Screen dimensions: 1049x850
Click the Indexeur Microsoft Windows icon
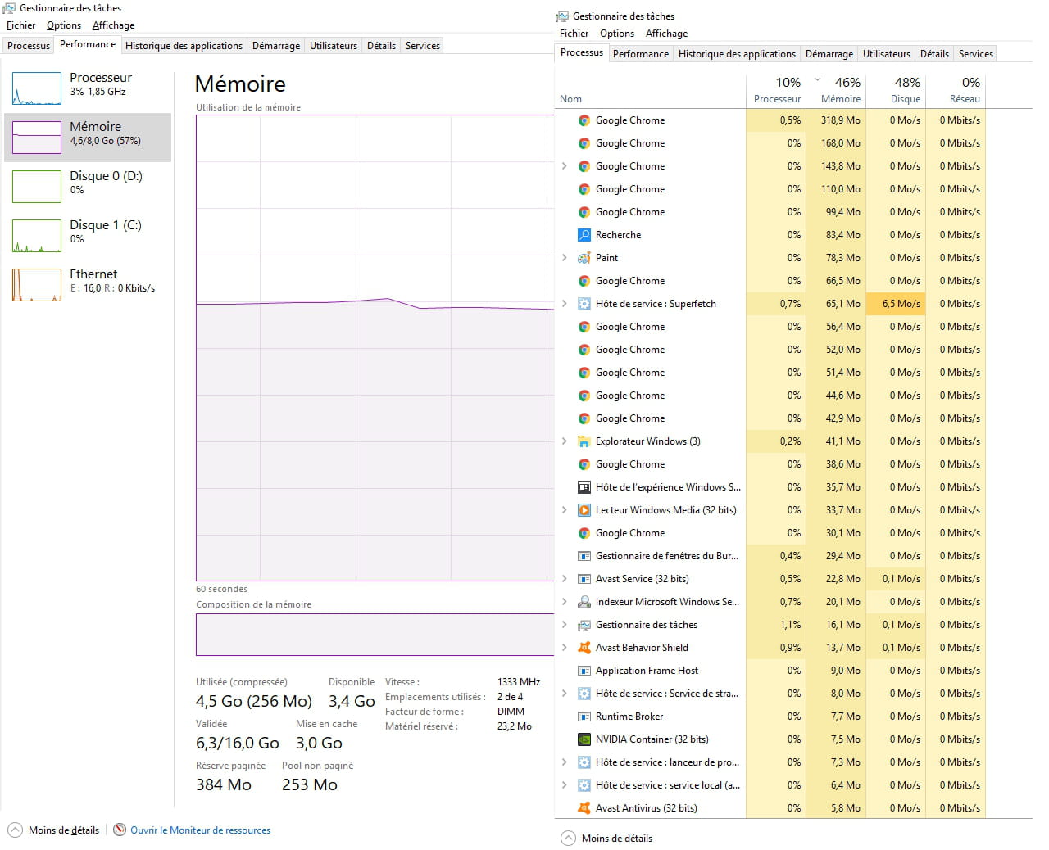click(584, 602)
